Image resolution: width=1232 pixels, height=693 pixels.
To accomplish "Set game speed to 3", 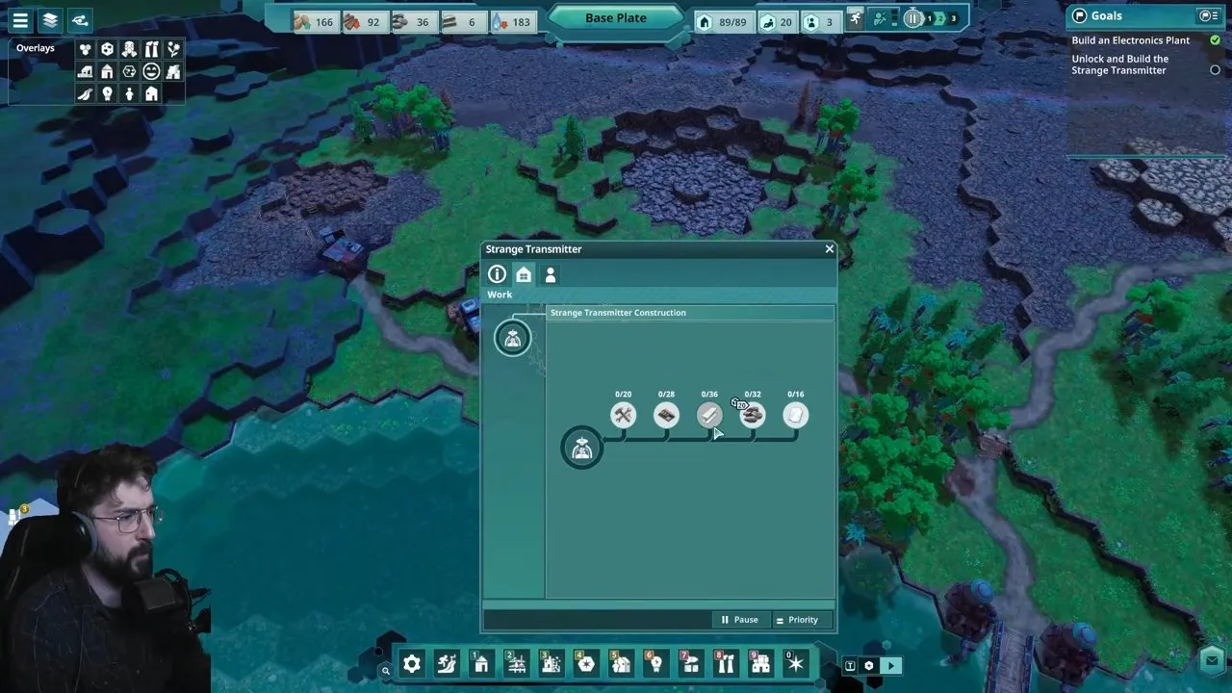I will pos(954,18).
